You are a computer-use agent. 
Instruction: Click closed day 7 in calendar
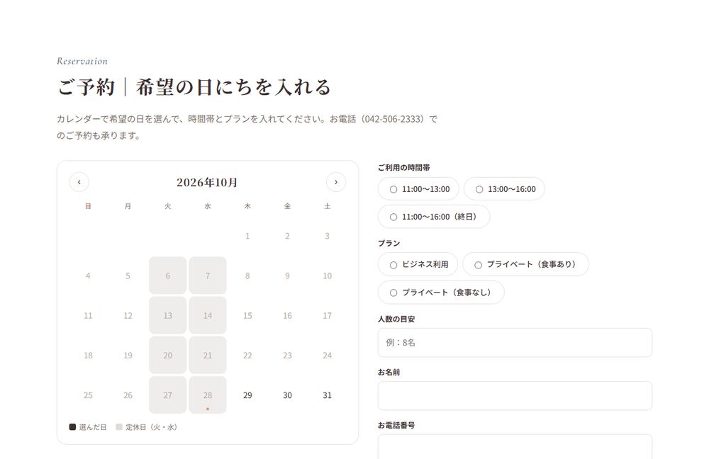pyautogui.click(x=208, y=276)
